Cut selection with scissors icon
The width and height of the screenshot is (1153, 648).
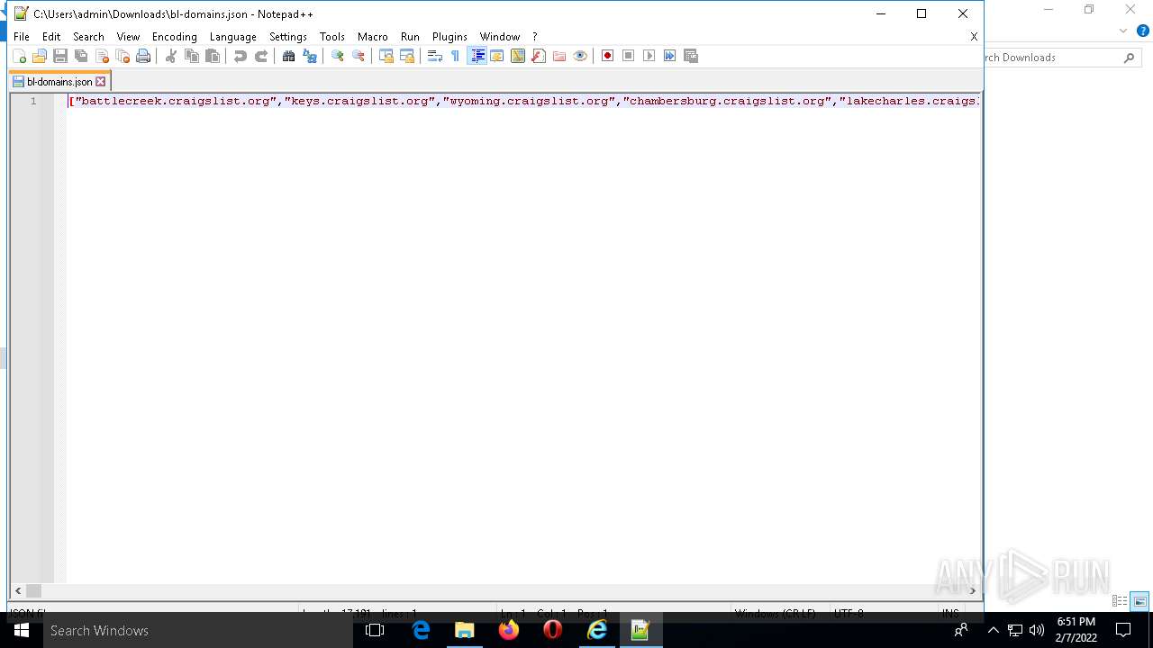(171, 56)
